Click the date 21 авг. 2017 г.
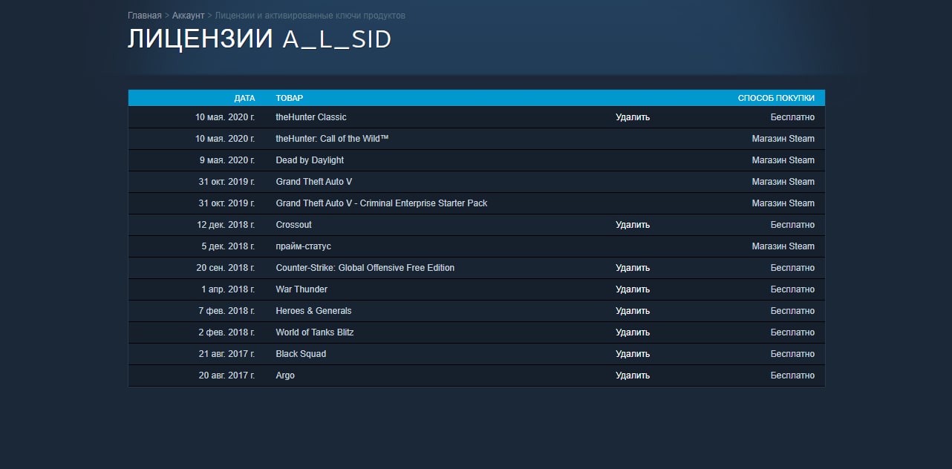Image resolution: width=952 pixels, height=469 pixels. [x=226, y=354]
